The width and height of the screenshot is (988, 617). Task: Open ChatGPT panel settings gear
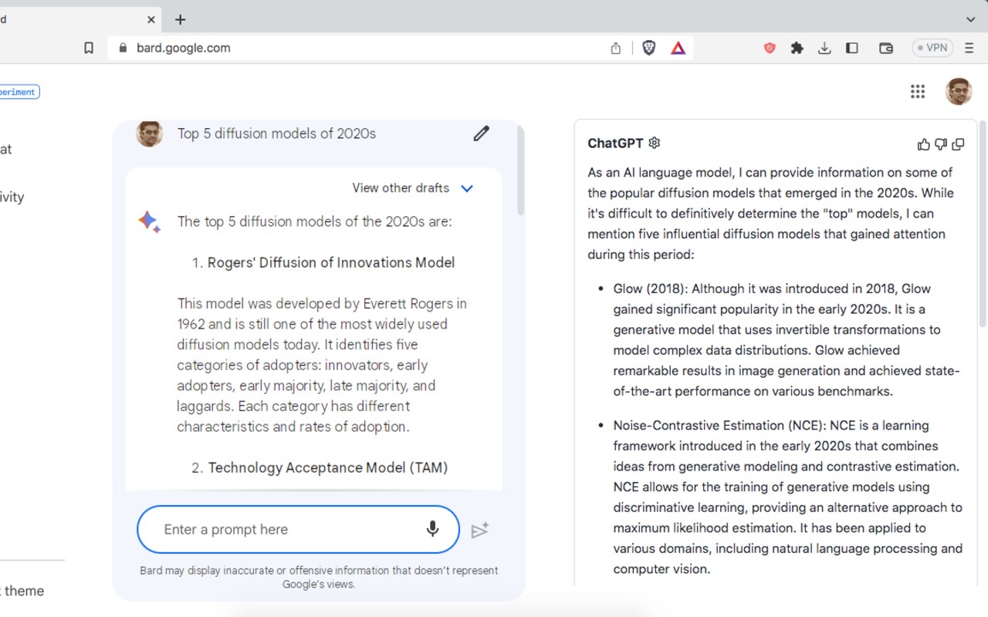(655, 143)
